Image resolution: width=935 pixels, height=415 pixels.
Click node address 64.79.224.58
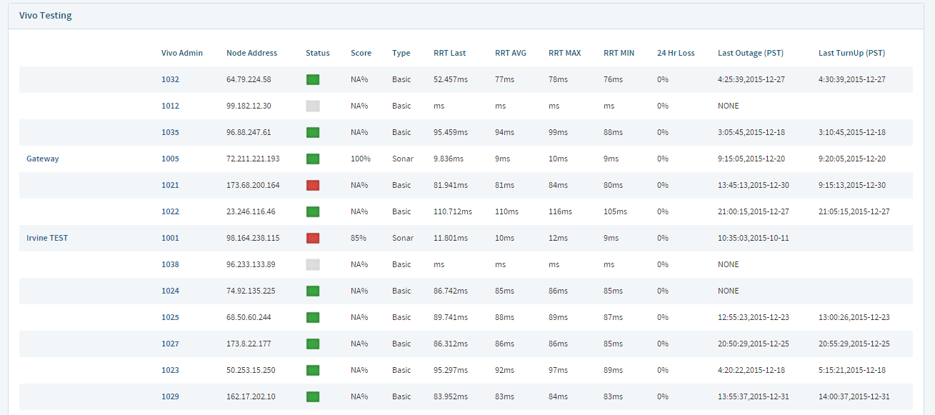click(x=249, y=79)
